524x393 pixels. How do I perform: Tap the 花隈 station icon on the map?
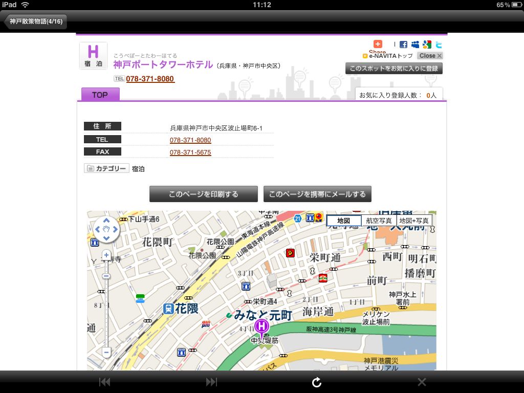[168, 309]
